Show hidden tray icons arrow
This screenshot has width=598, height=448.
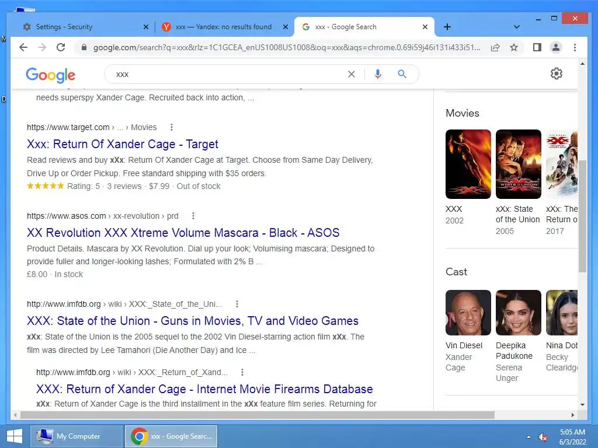tap(529, 437)
